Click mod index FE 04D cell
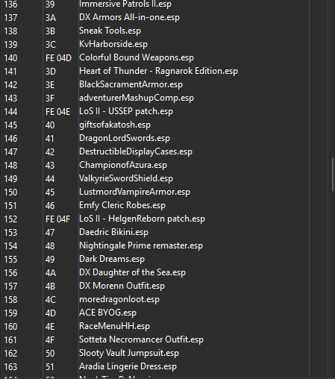335x379 pixels. click(x=58, y=58)
